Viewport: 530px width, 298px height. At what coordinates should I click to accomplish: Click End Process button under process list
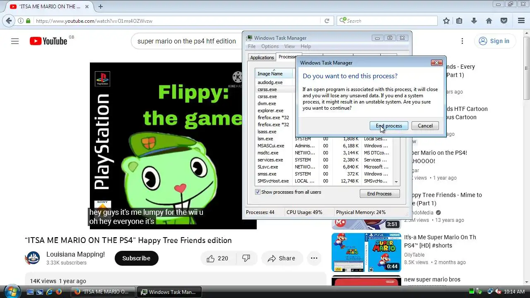coord(379,194)
